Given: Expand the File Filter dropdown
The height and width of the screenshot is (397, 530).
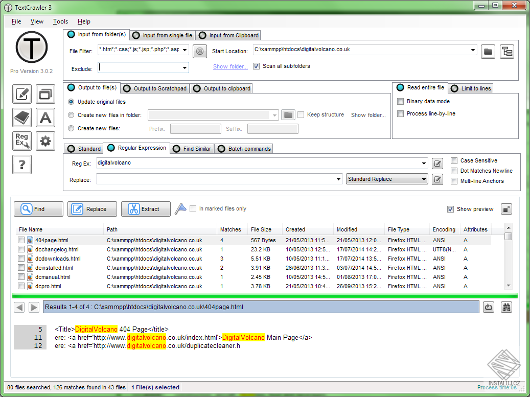Looking at the screenshot, I should (x=185, y=50).
